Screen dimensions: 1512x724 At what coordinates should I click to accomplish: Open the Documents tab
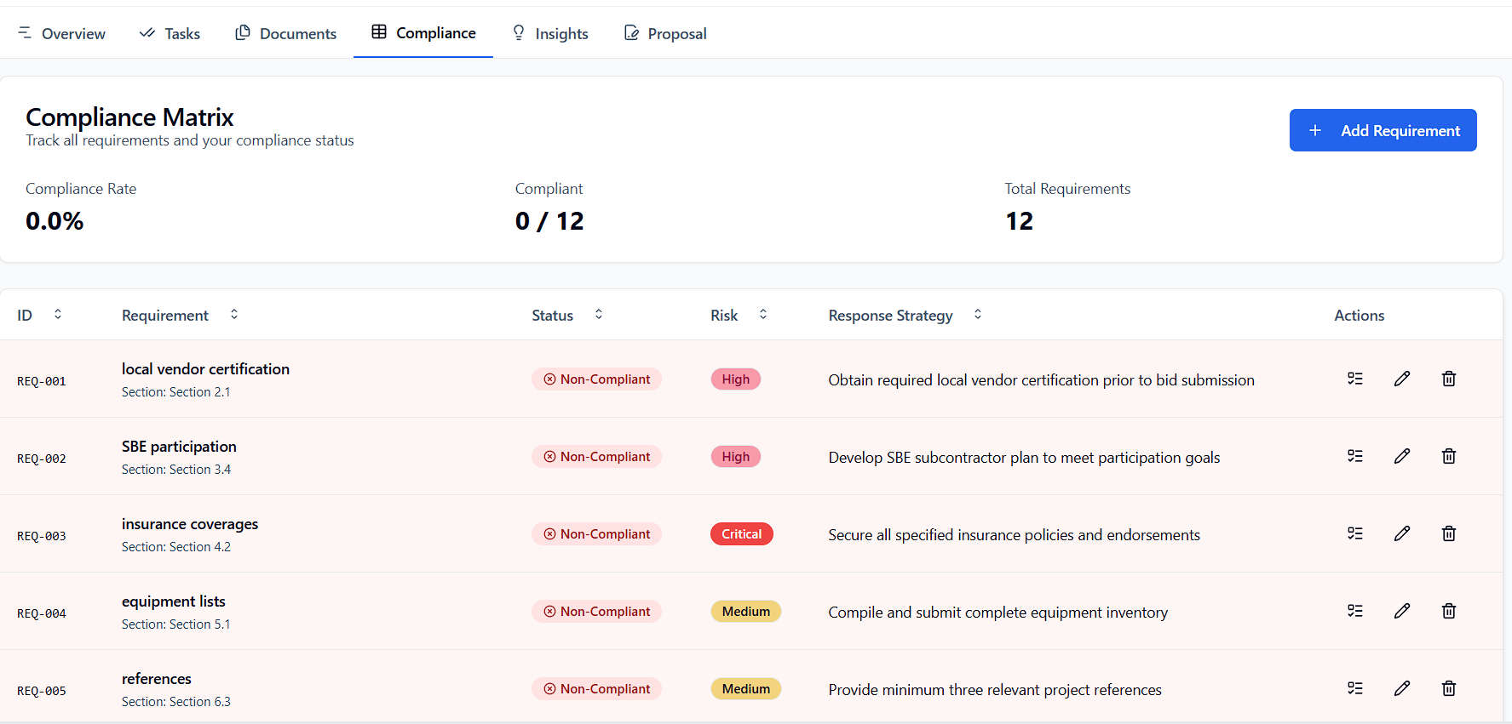coord(285,33)
